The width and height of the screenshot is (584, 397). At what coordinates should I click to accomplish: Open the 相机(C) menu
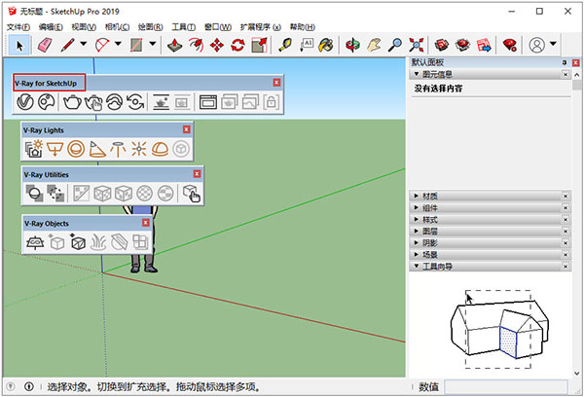(117, 27)
